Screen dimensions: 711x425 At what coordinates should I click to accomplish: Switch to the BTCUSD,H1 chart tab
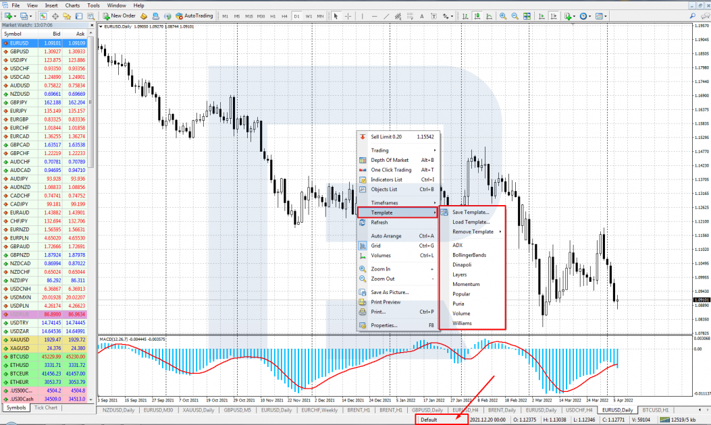pos(655,410)
